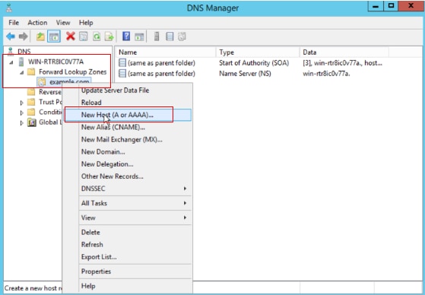425x295 pixels.
Task: Click the WIN-RTR8IC0V77A server icon
Action: tap(21, 62)
